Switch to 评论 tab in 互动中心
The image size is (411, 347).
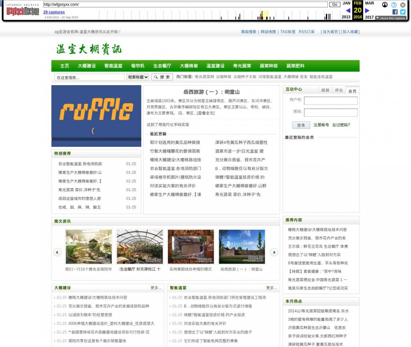pos(339,90)
